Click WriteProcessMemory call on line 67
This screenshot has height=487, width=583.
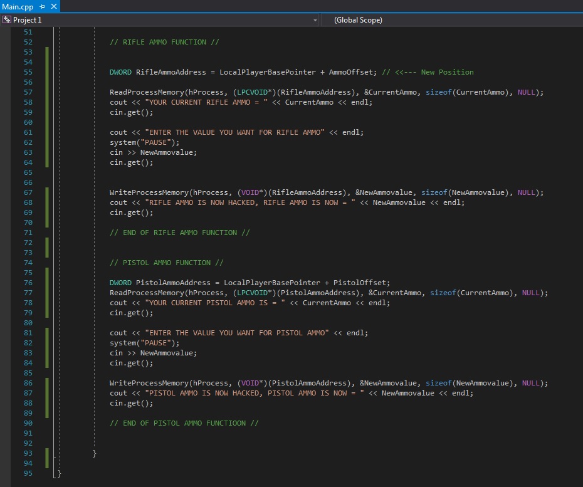[x=149, y=192]
